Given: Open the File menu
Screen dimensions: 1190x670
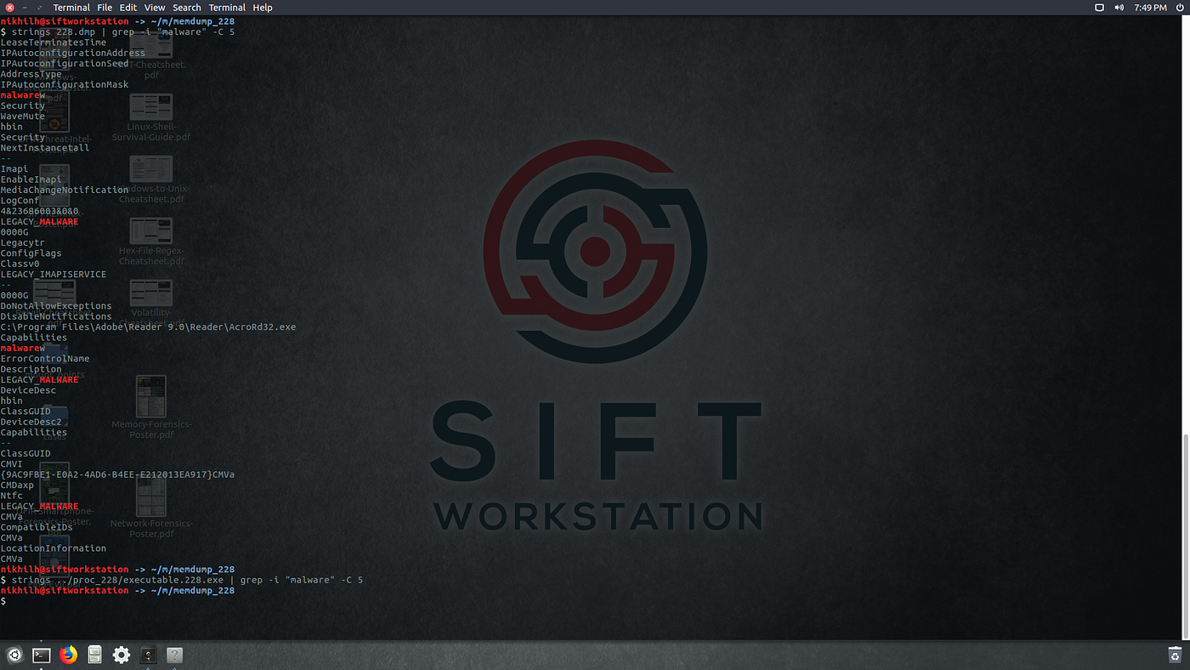Looking at the screenshot, I should pos(105,7).
